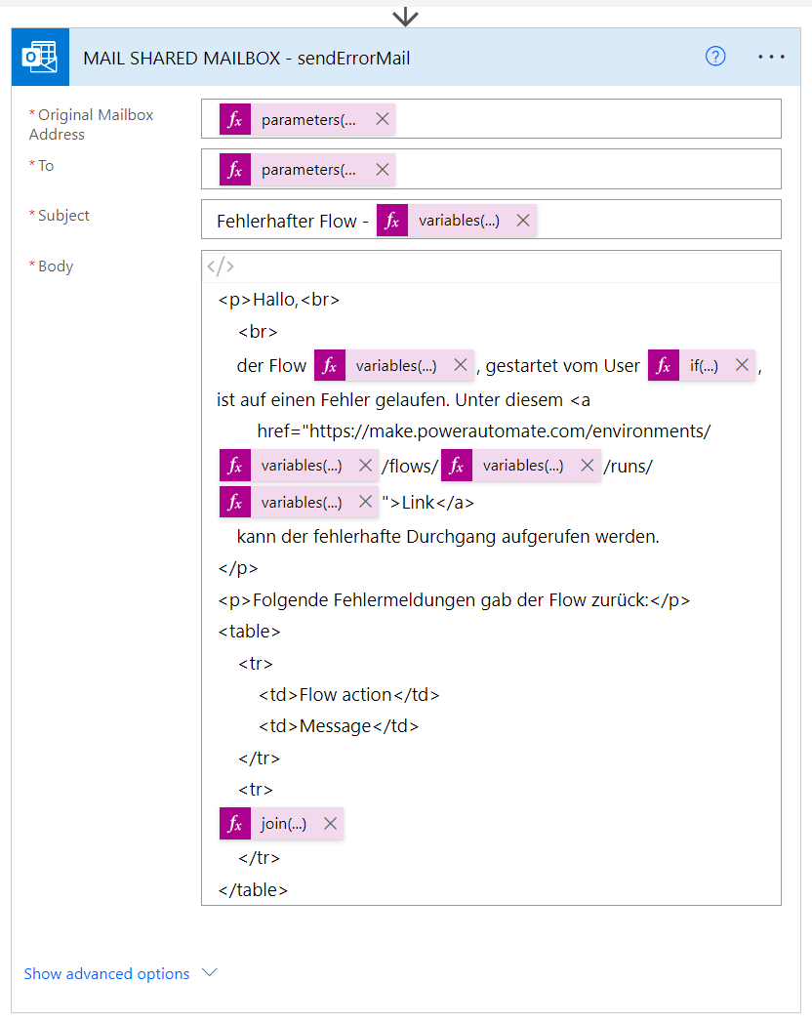812x1024 pixels.
Task: Open the action's ellipsis menu
Action: pyautogui.click(x=771, y=57)
